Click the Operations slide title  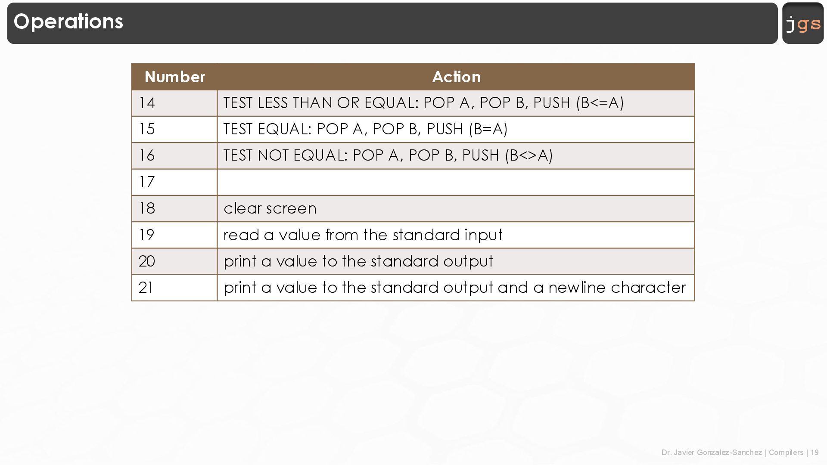[68, 22]
